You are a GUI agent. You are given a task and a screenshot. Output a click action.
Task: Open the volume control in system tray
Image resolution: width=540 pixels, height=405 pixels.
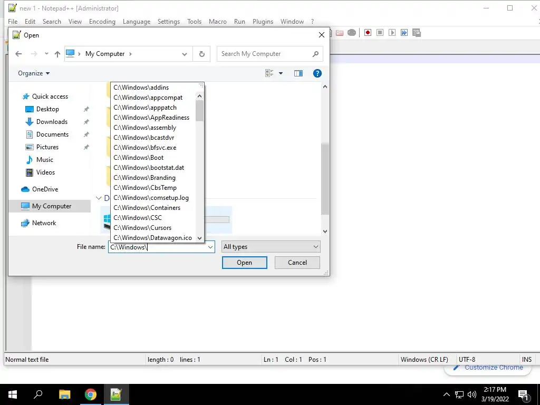(x=472, y=394)
